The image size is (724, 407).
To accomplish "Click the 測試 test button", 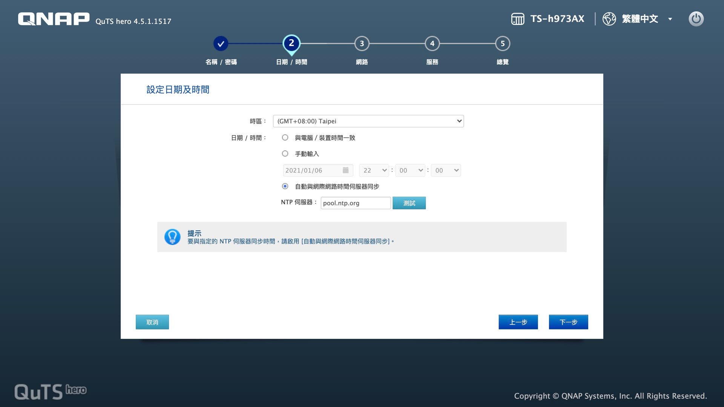I will pos(409,203).
